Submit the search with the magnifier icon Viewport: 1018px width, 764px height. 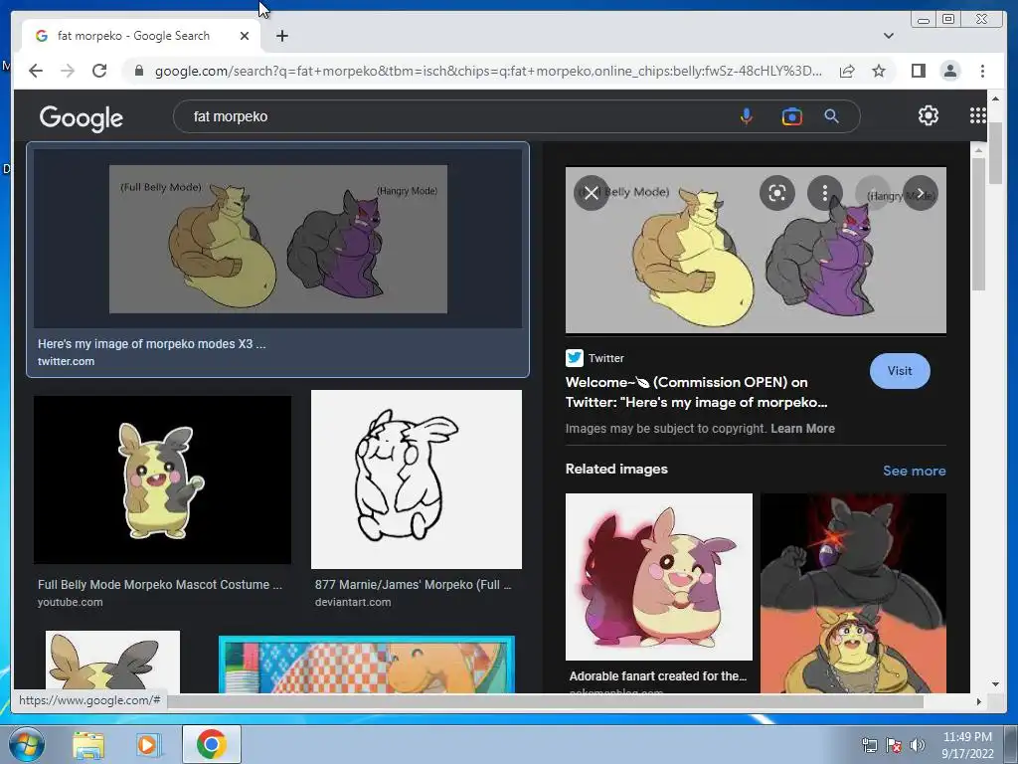click(832, 116)
